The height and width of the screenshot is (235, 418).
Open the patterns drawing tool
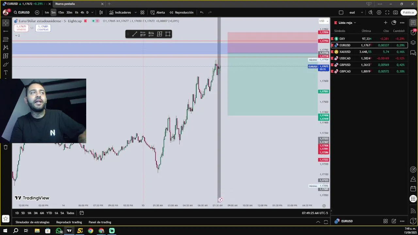pos(6,48)
